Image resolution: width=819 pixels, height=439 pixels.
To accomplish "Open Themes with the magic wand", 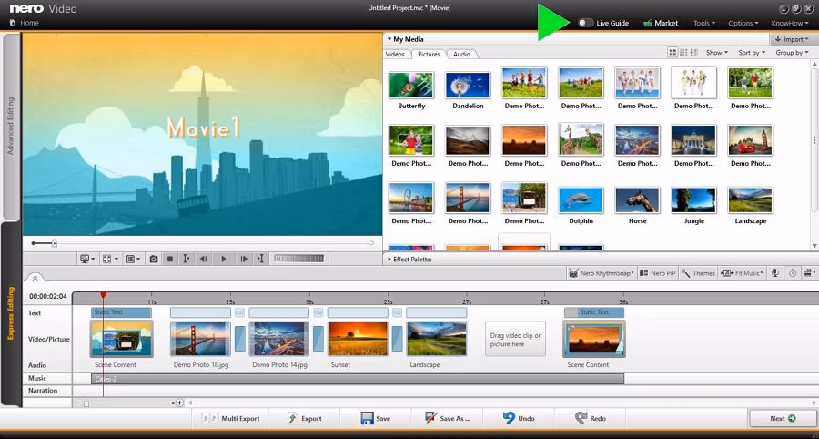I will pos(698,273).
